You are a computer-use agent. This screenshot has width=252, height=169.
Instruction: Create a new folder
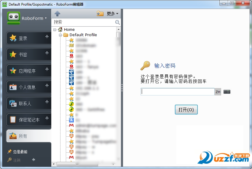coord(100,14)
